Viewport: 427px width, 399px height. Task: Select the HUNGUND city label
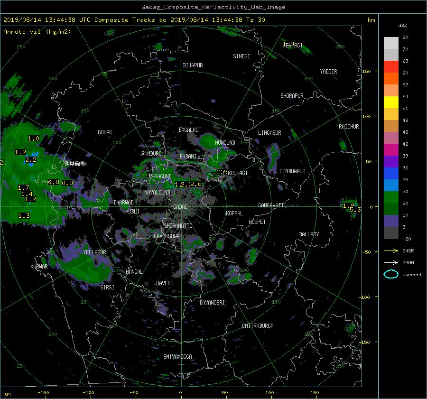(225, 143)
